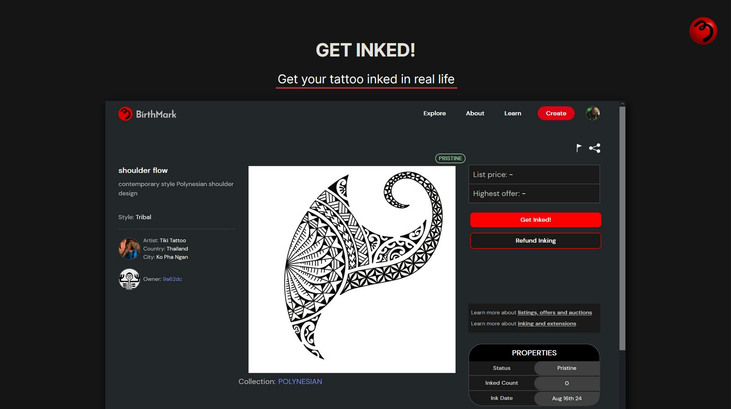Image resolution: width=731 pixels, height=409 pixels.
Task: Open the owner's avatar image
Action: 129,279
